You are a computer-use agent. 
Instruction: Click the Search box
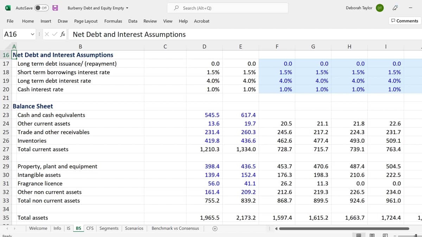coord(228,8)
